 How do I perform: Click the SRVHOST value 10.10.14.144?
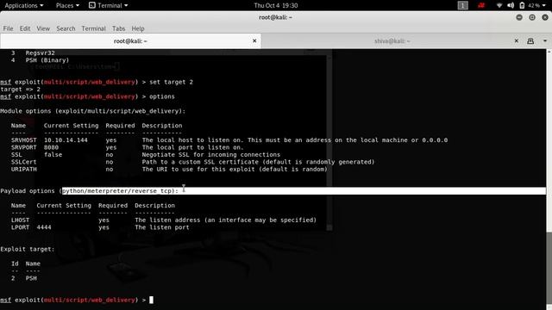(x=66, y=139)
